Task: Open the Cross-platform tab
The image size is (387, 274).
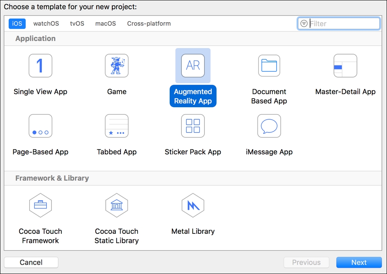Action: 149,23
